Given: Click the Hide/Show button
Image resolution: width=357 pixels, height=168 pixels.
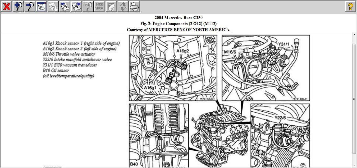Looking at the screenshot, I should [100, 7].
